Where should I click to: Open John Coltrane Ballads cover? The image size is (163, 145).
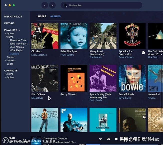point(132,120)
